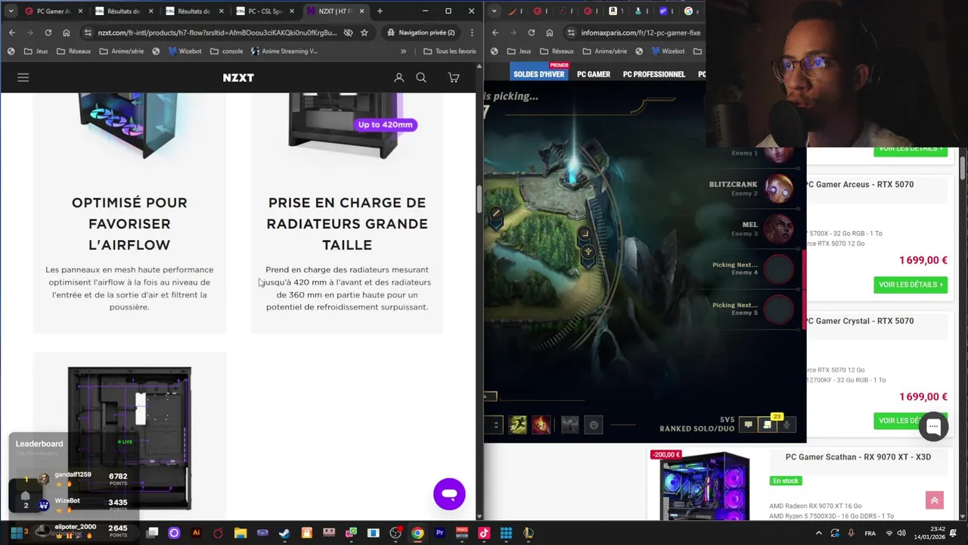The height and width of the screenshot is (545, 968).
Task: Open the Infomax chat widget
Action: [933, 426]
